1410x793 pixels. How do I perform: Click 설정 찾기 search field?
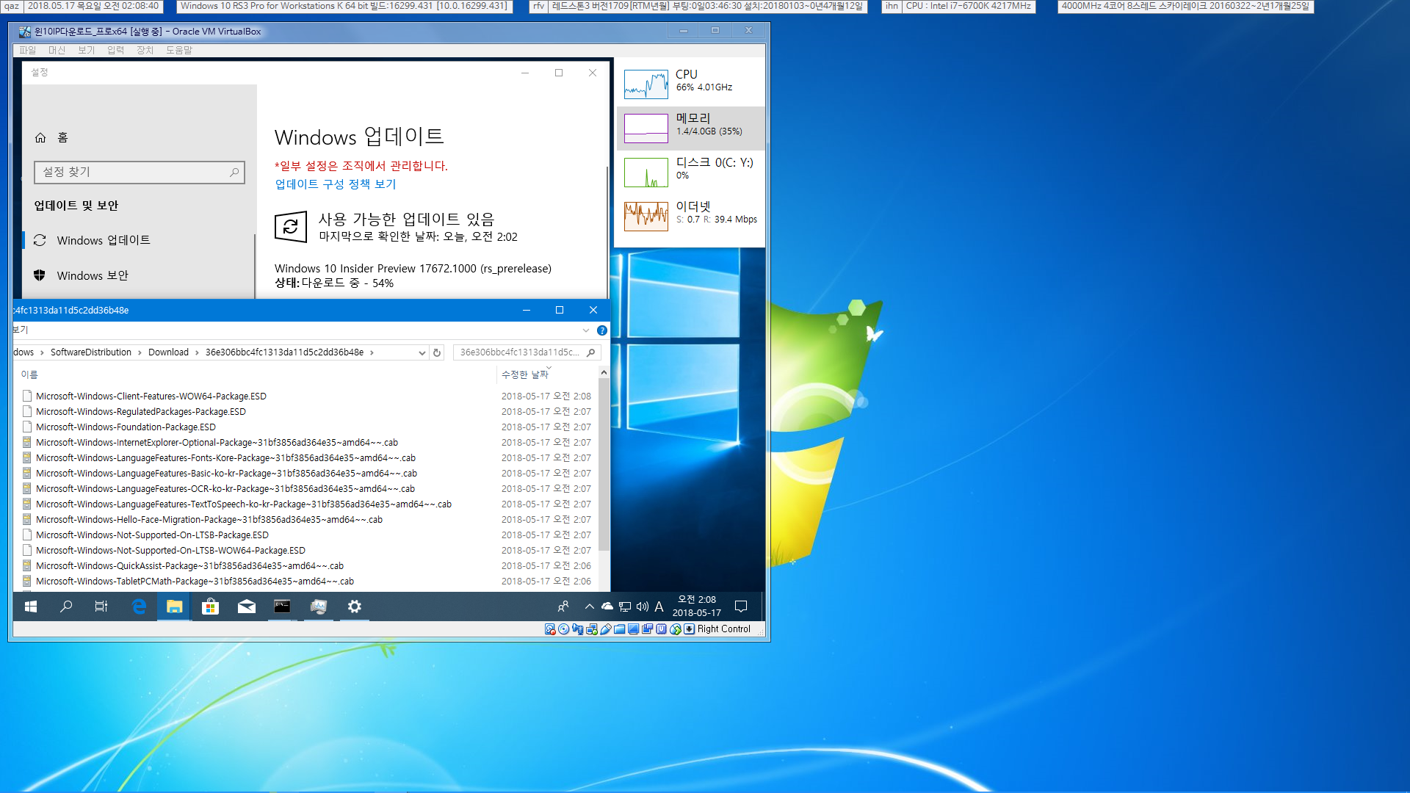coord(140,172)
